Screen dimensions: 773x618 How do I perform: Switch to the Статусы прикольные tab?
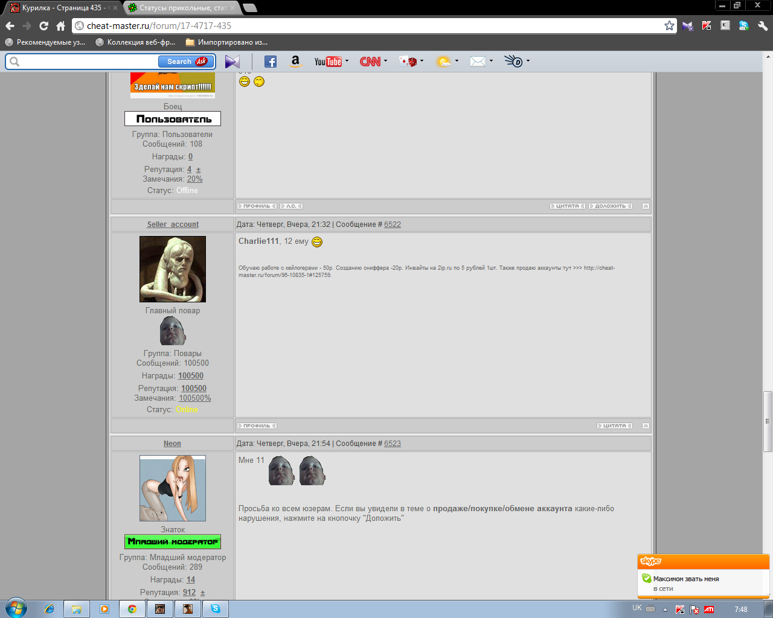pos(181,8)
